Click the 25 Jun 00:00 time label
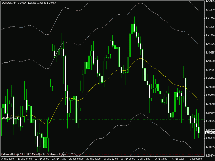 pos(76,159)
